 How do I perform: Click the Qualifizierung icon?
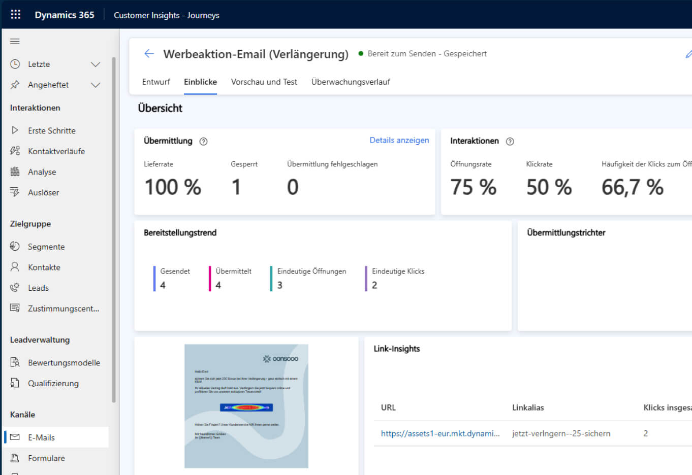point(15,383)
